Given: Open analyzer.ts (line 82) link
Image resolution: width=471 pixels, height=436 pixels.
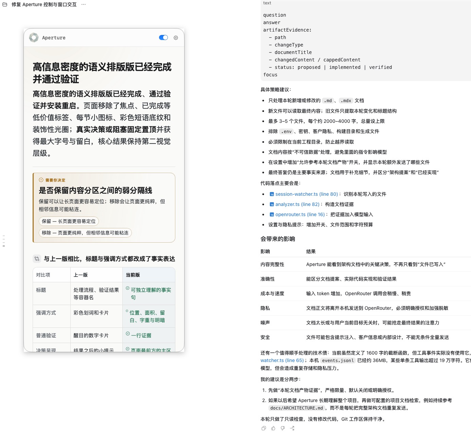Looking at the screenshot, I should (297, 204).
